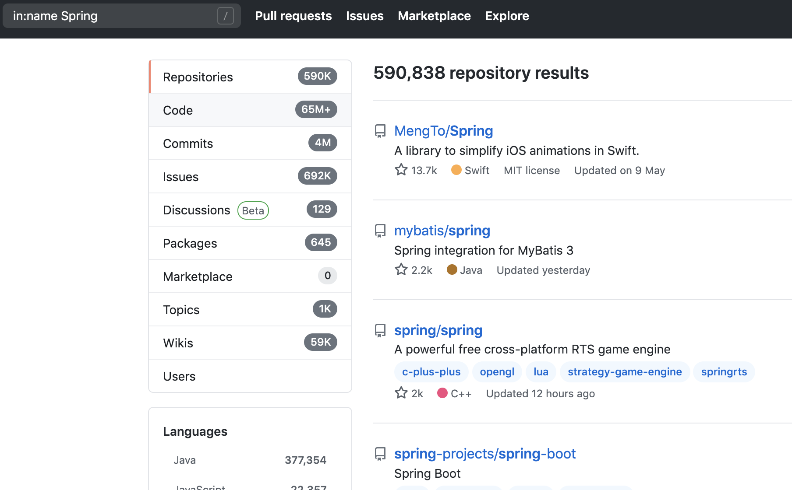Open the spring-projects/spring-boot repository

tap(484, 454)
